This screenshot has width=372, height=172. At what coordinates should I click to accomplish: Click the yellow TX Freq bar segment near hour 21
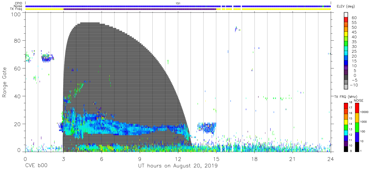286,9
